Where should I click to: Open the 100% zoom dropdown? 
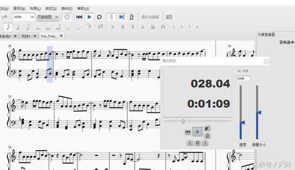pyautogui.click(x=24, y=17)
